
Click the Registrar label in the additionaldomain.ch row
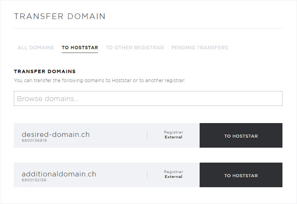tap(173, 172)
